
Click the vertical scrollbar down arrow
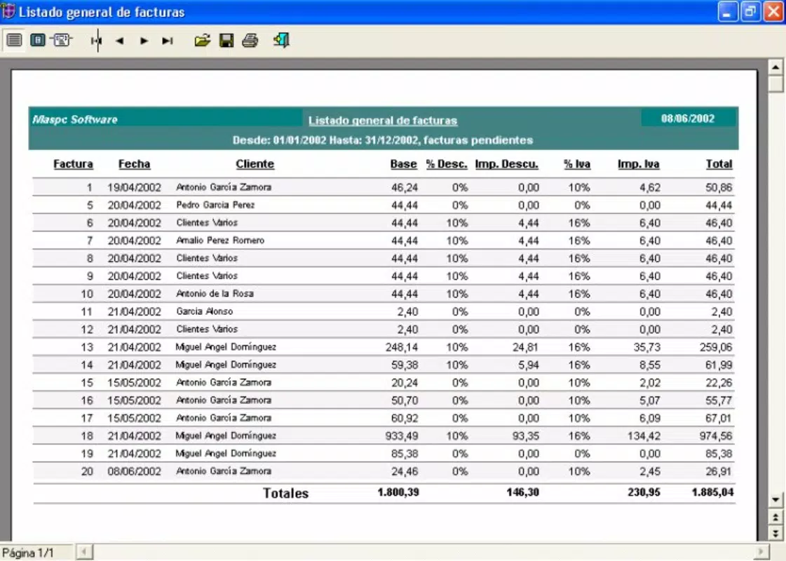tap(775, 499)
